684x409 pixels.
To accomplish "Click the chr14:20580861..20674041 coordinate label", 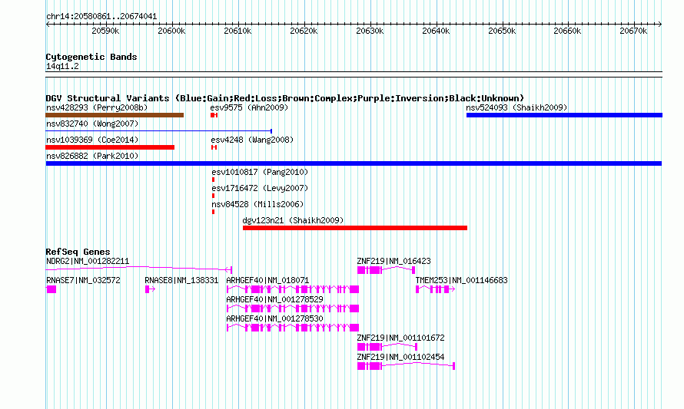I will point(101,16).
